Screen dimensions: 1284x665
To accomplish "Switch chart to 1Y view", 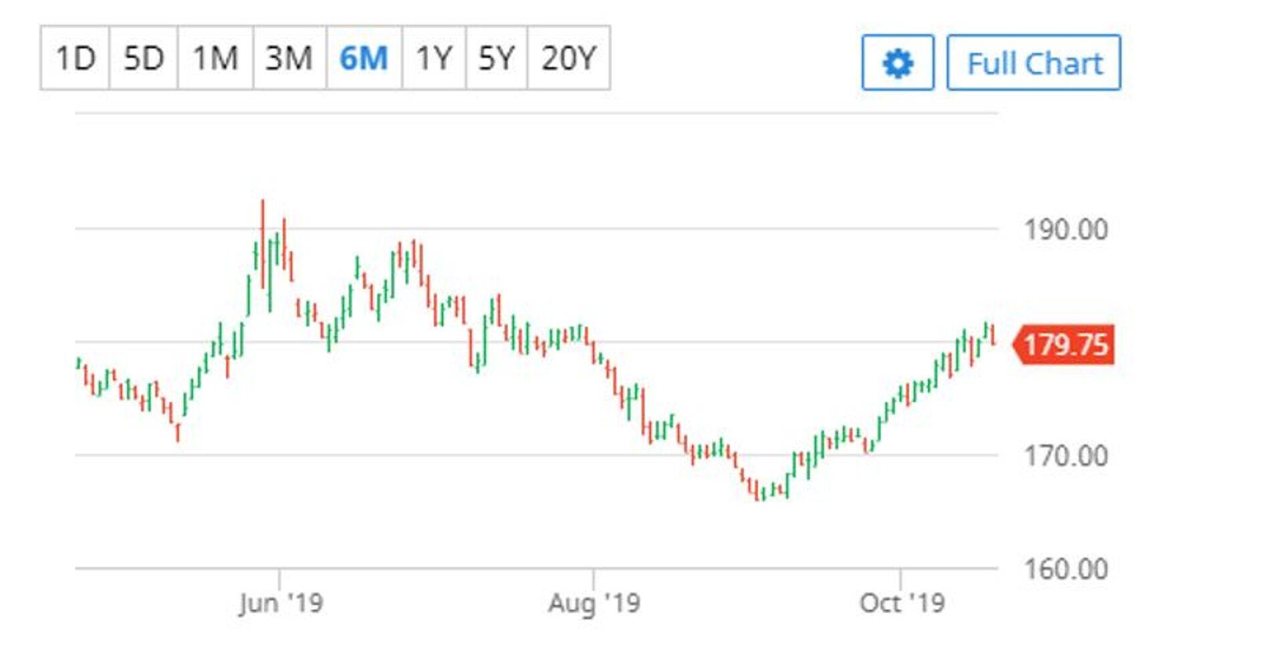I will pos(434,58).
